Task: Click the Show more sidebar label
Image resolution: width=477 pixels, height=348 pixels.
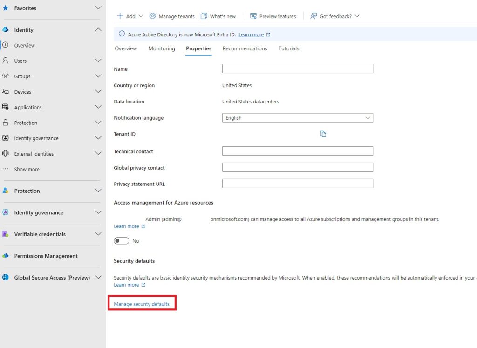Action: (x=27, y=169)
